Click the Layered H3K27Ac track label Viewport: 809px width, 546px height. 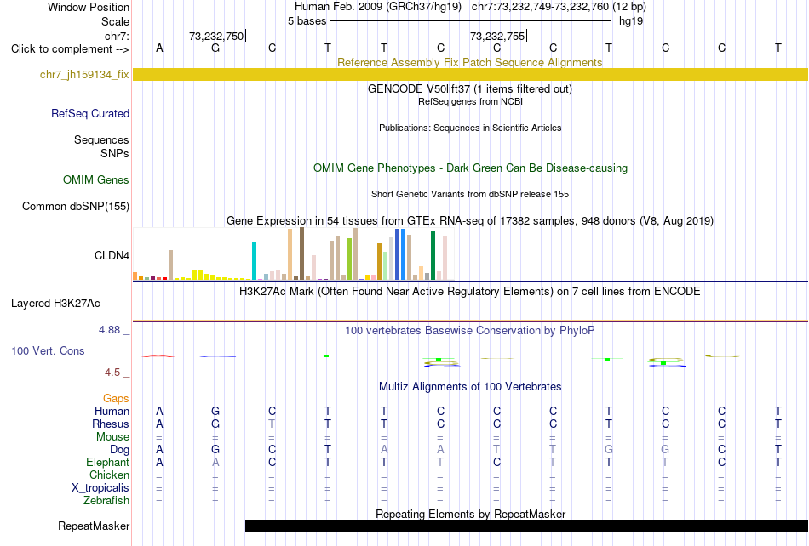pyautogui.click(x=55, y=304)
